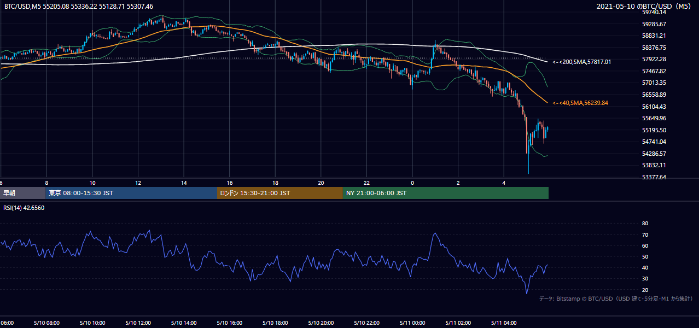Click RSI axis level 30
The image size is (699, 328).
pyautogui.click(x=645, y=279)
